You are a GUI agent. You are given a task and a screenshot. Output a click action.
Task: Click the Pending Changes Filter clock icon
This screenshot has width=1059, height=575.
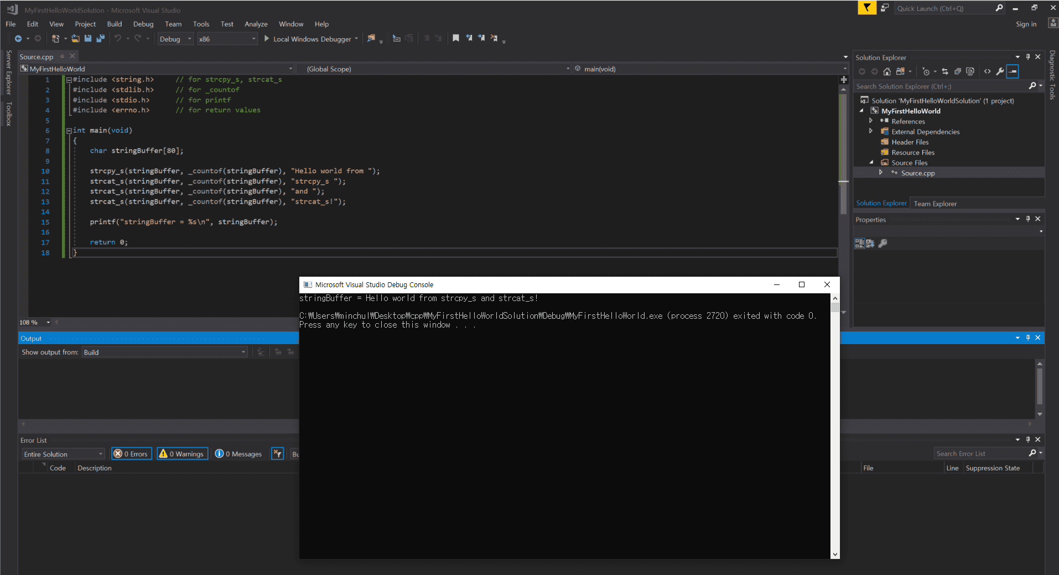coord(926,71)
